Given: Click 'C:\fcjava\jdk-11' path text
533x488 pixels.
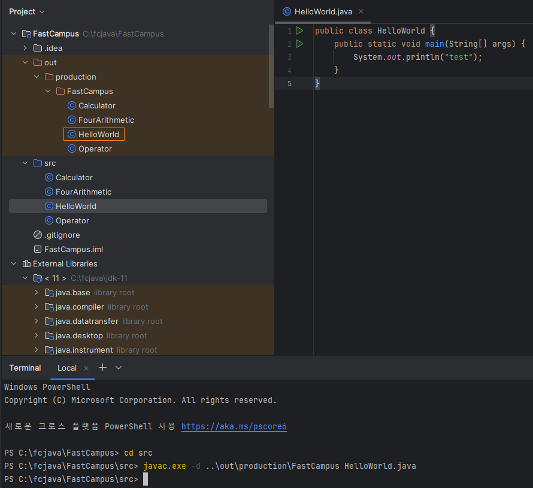Looking at the screenshot, I should point(99,278).
